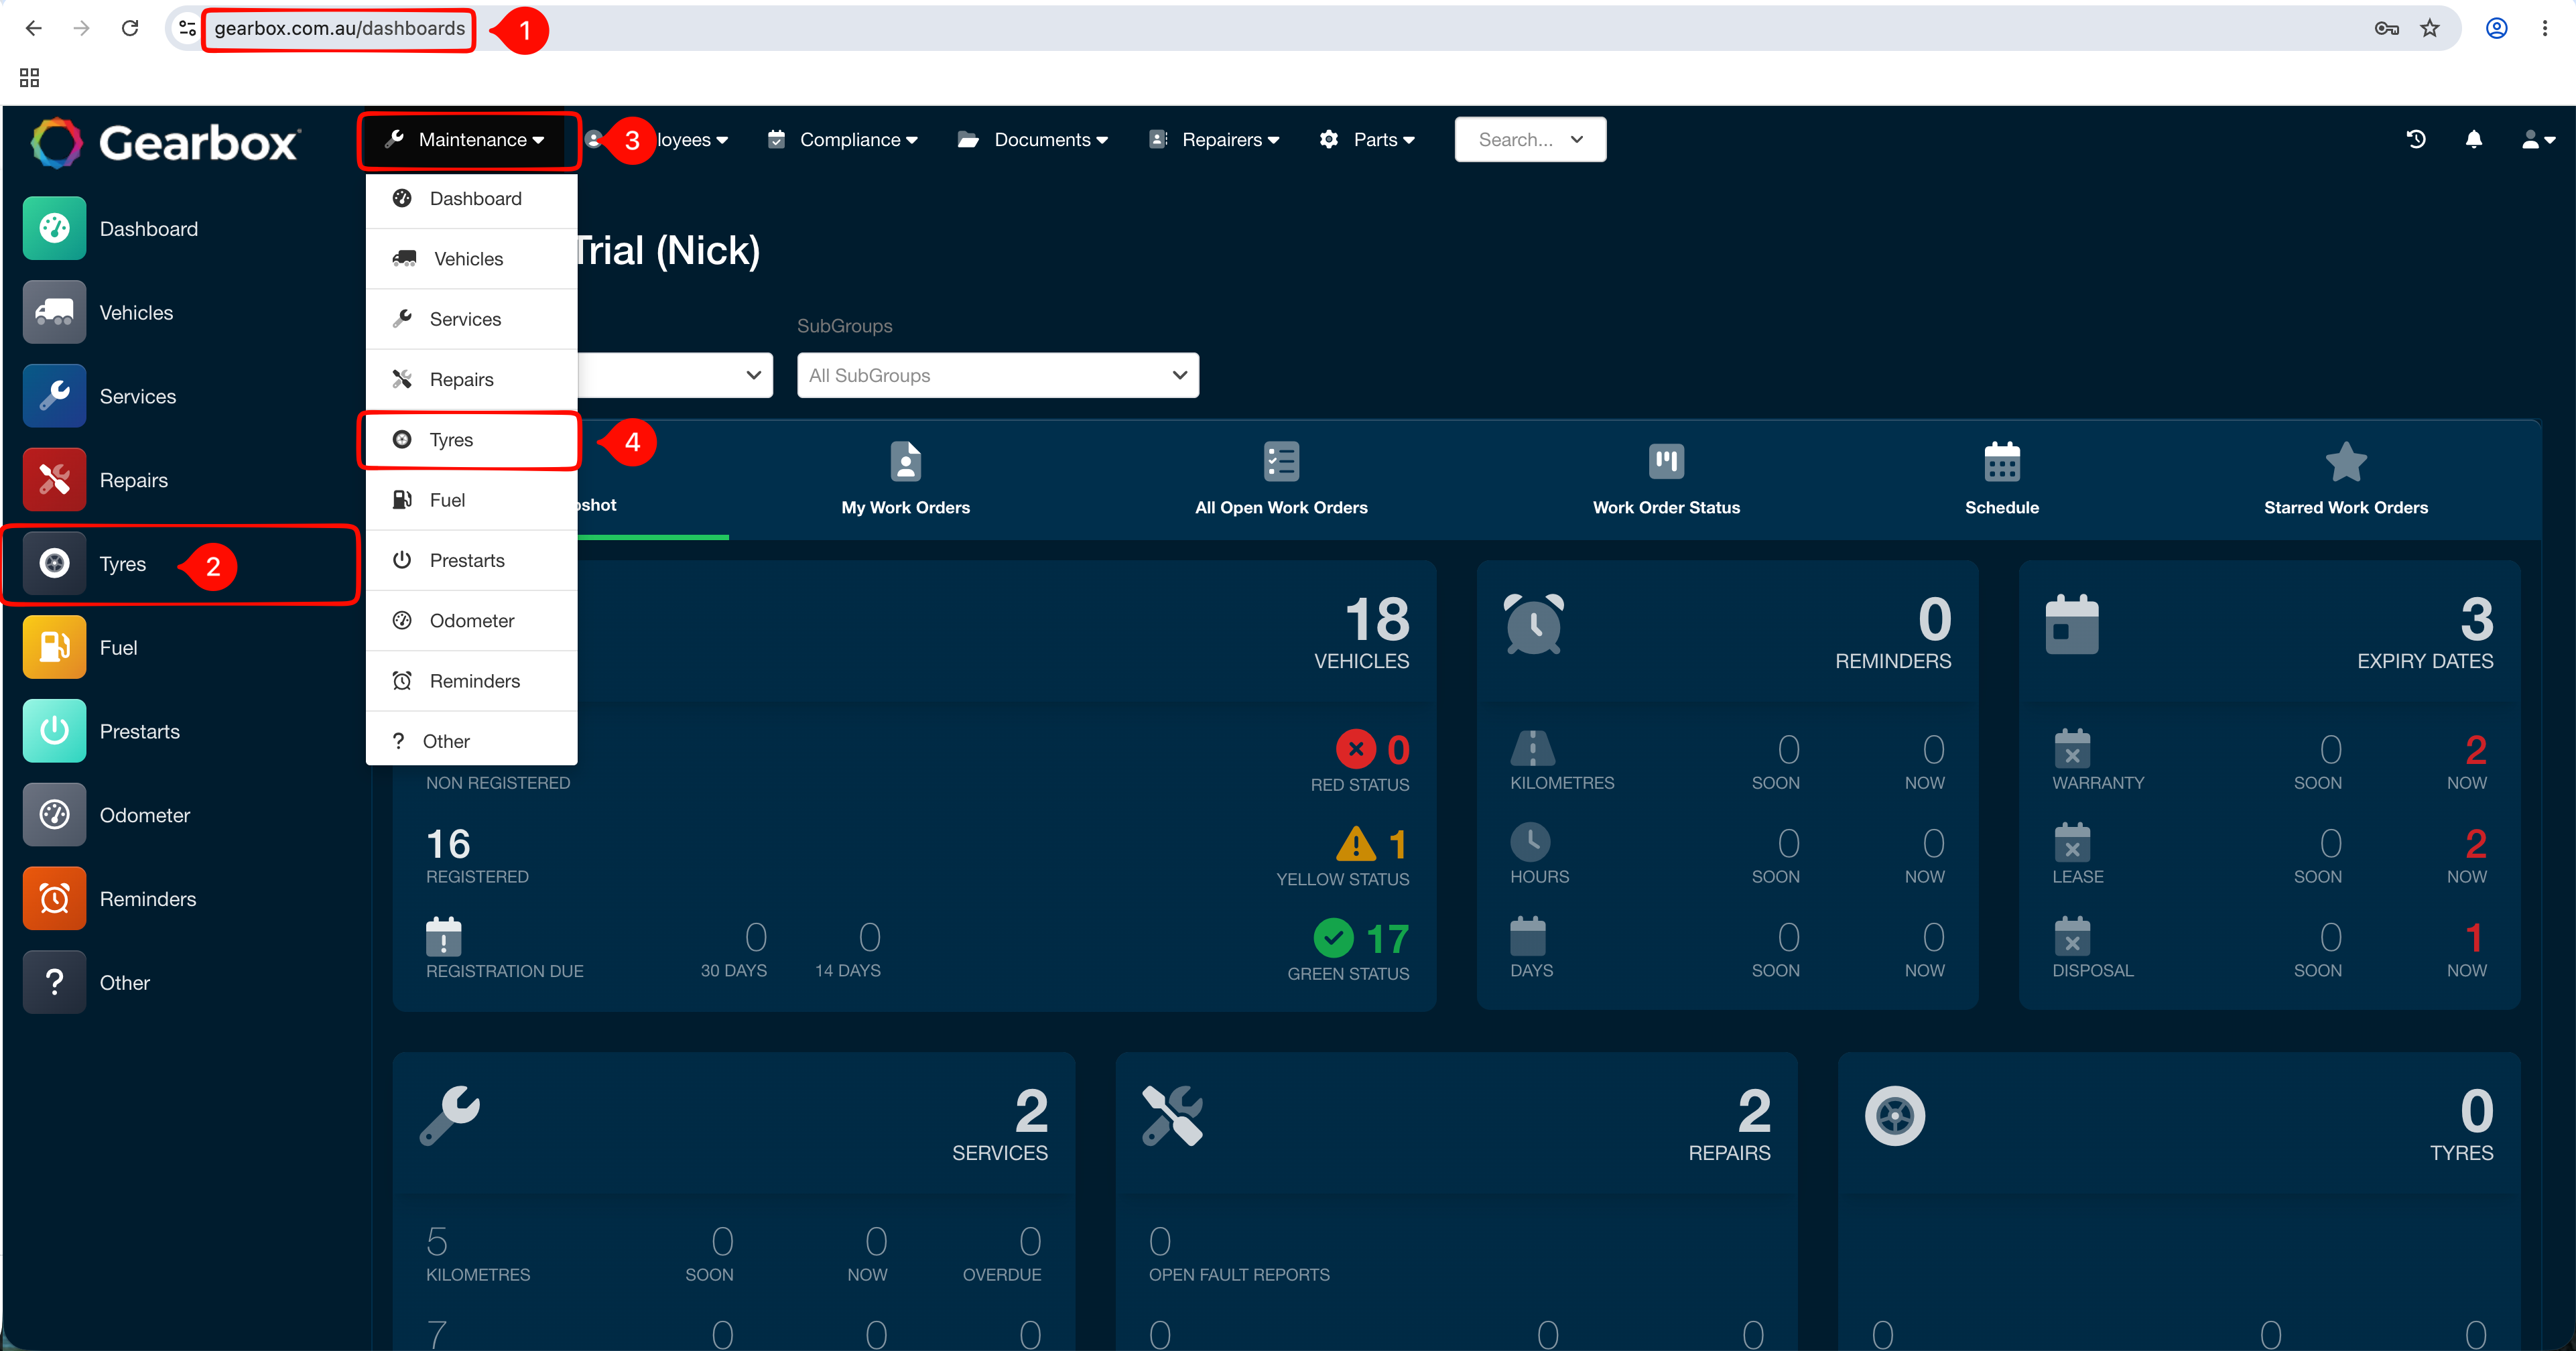This screenshot has width=2576, height=1351.
Task: Select Reminders in Maintenance menu
Action: coord(471,681)
